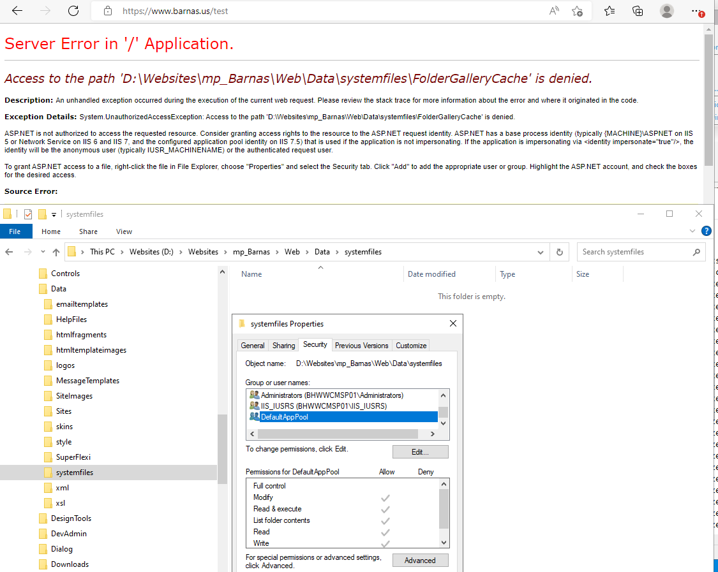This screenshot has height=572, width=718.
Task: Click the New folder quick access icon
Action: pos(42,214)
